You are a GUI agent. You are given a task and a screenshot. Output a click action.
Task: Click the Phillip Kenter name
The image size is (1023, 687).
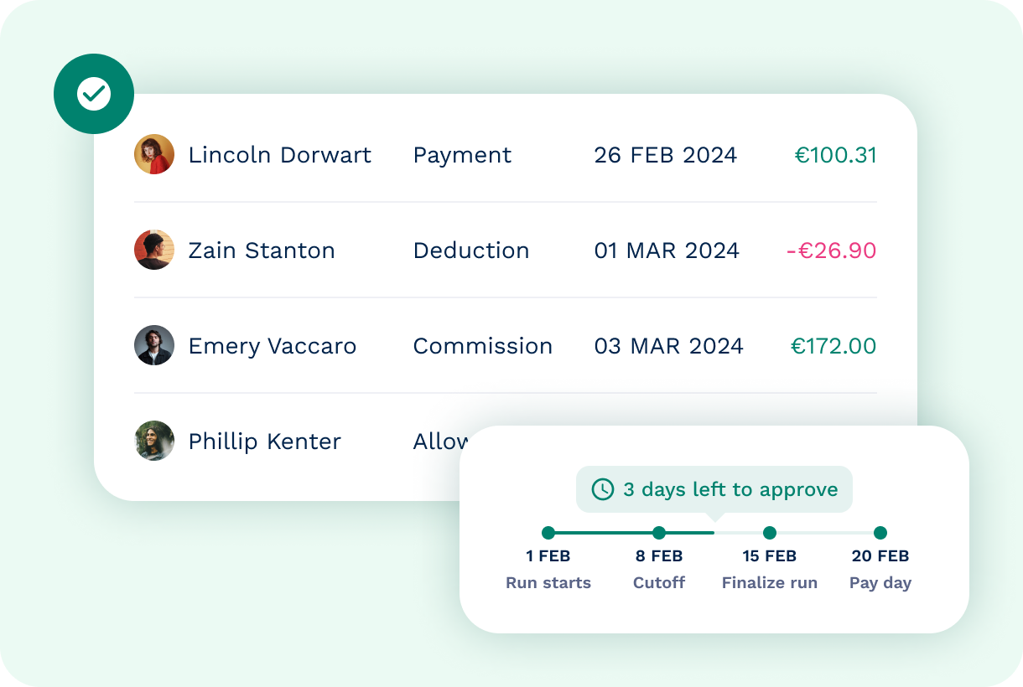pyautogui.click(x=265, y=442)
